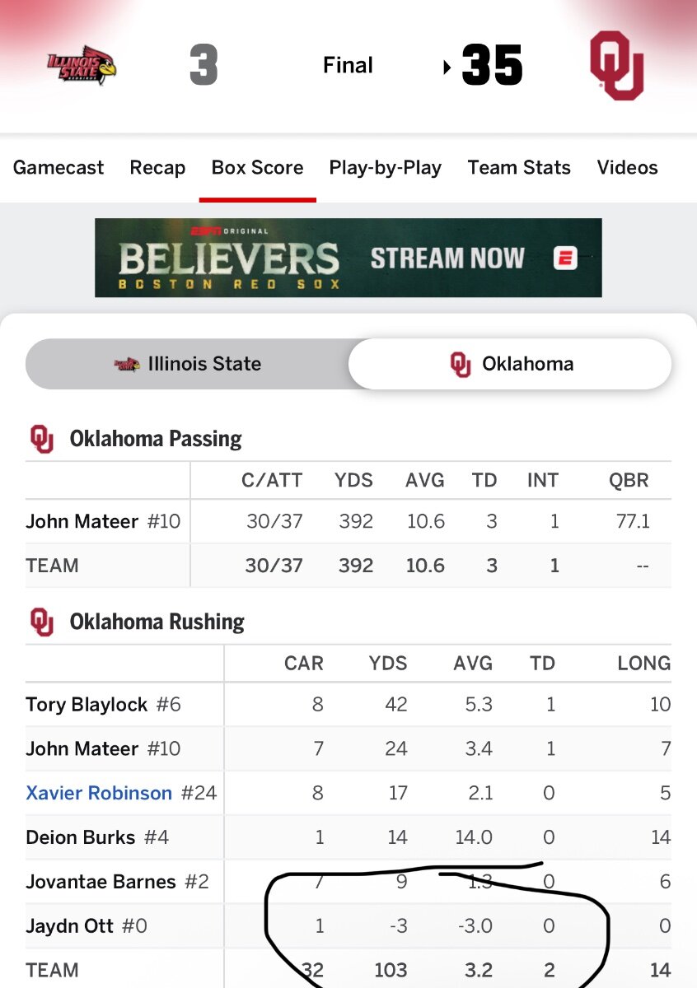Click the John Mateer passing row name
This screenshot has height=988, width=697.
(x=82, y=521)
